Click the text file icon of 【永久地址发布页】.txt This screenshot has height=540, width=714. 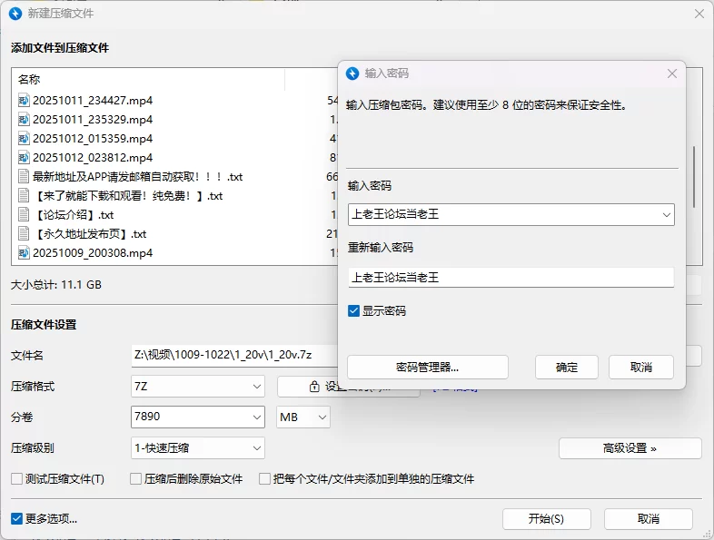pos(24,234)
